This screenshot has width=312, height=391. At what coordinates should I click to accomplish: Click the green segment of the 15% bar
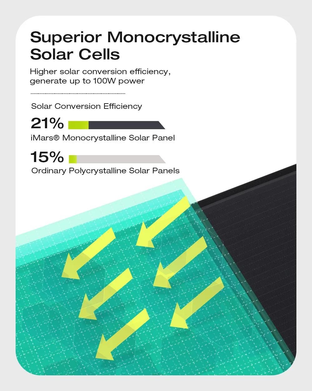coord(73,159)
